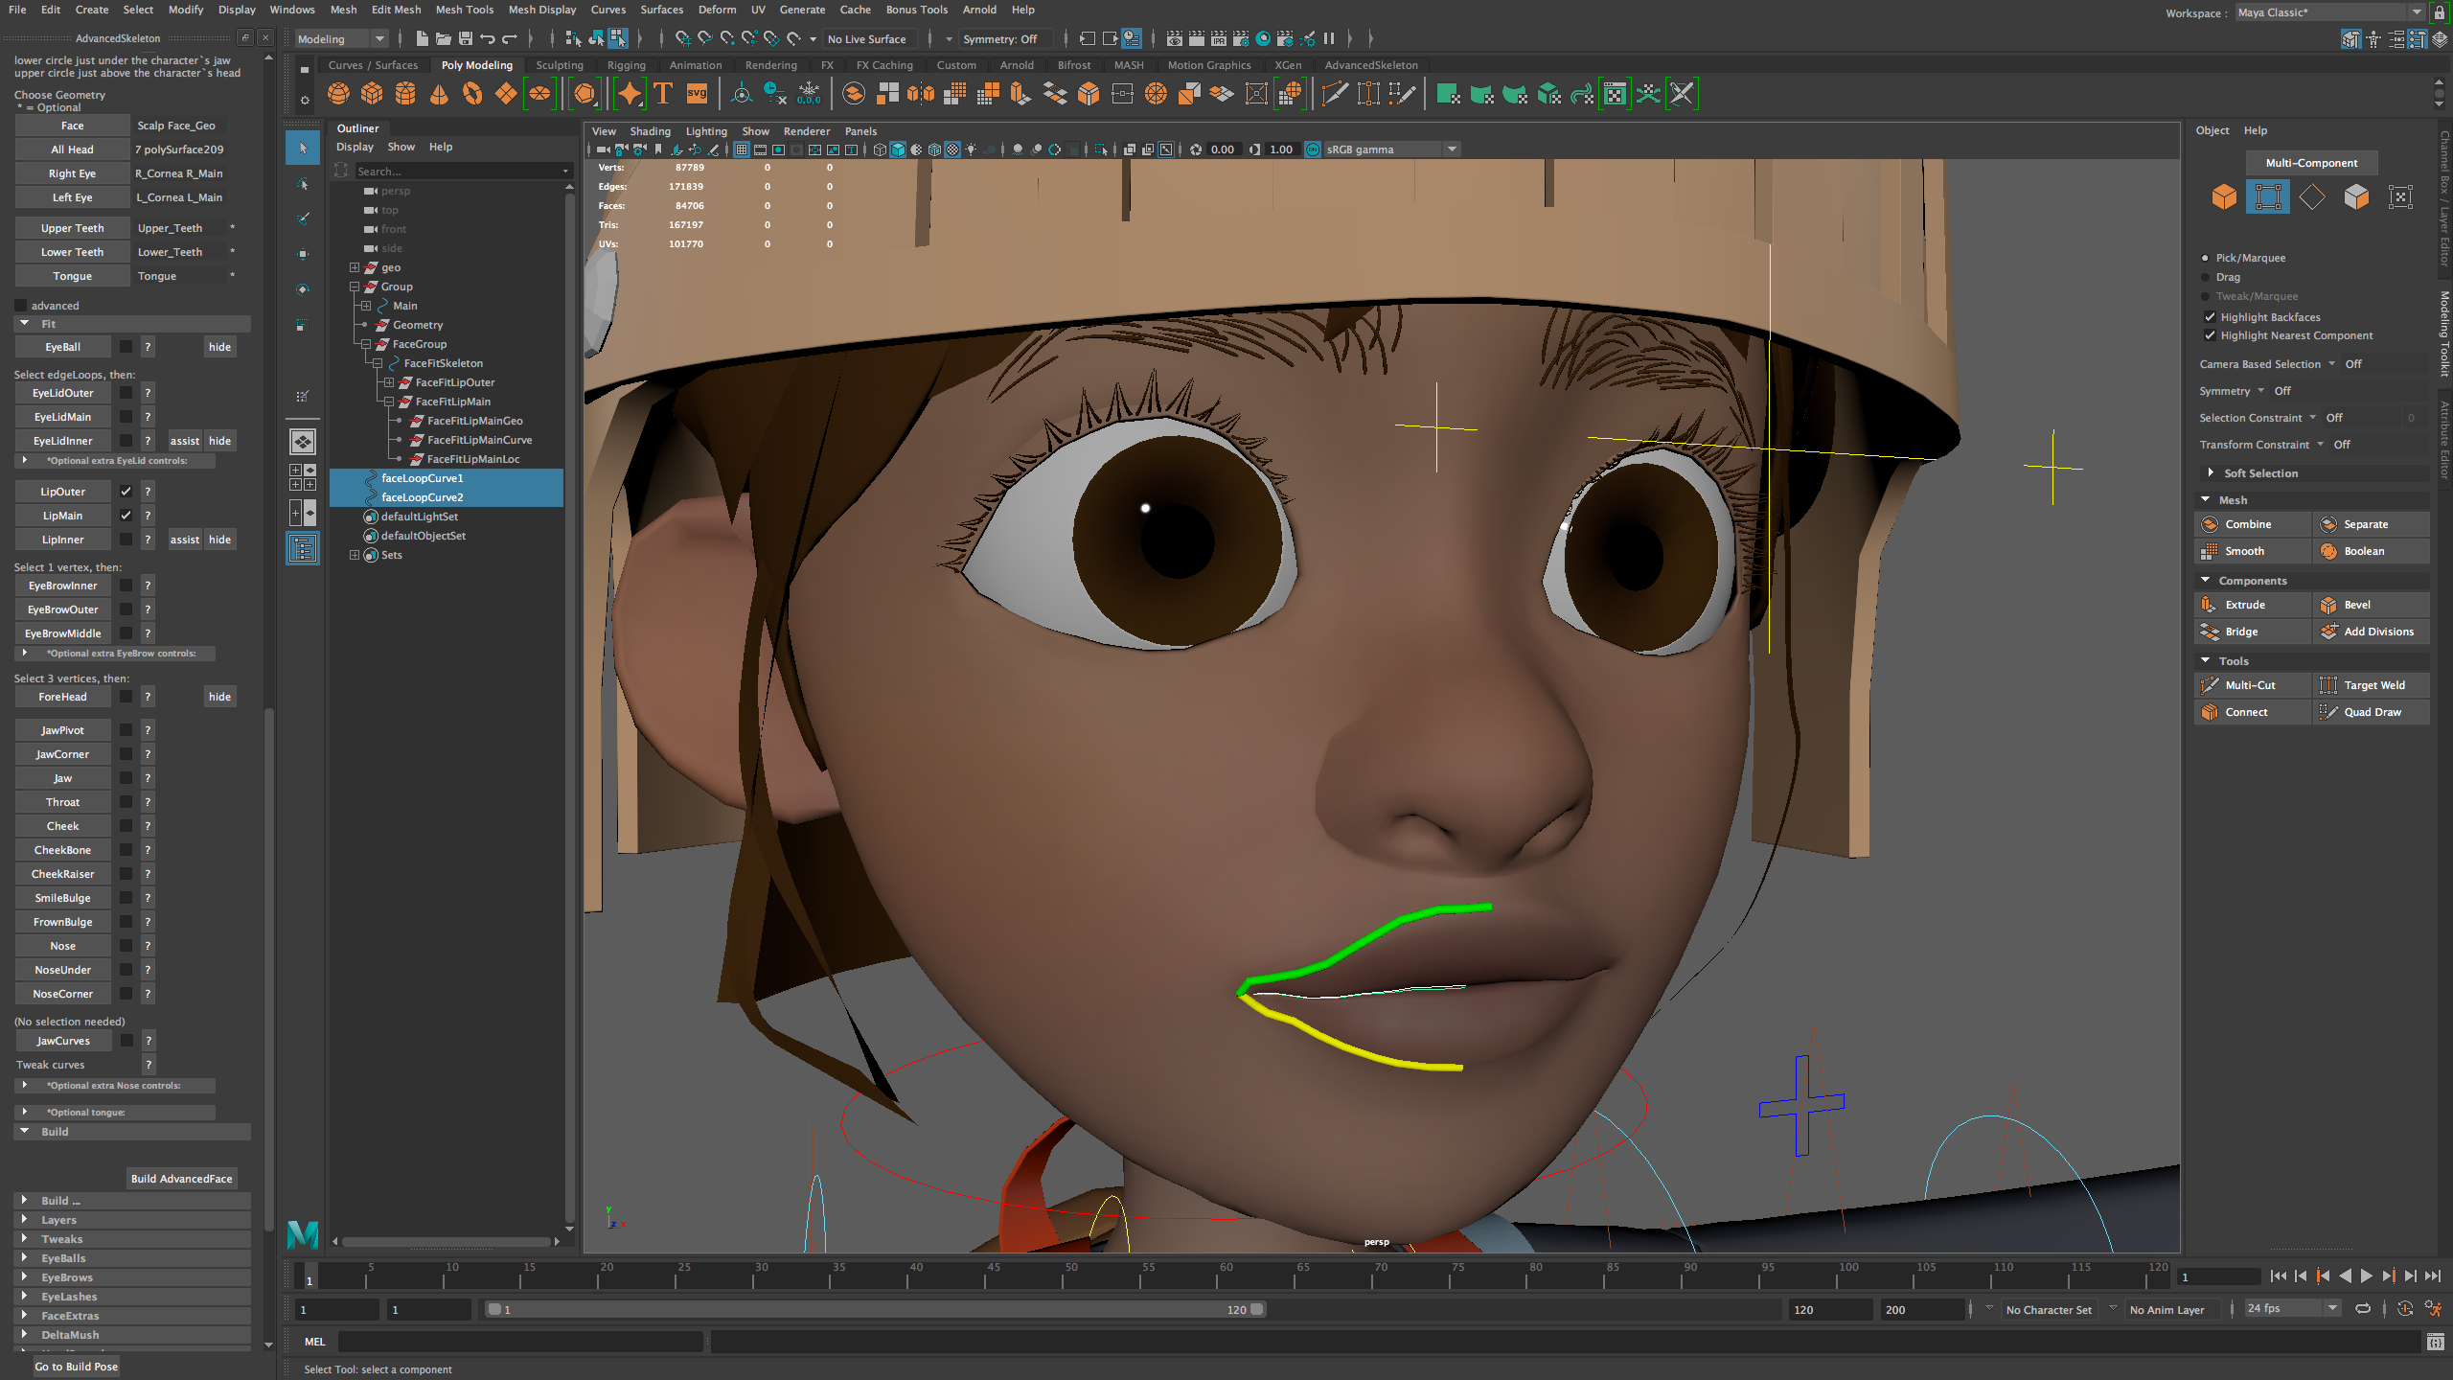The height and width of the screenshot is (1380, 2453).
Task: Open the sRGB gamma view transform dropdown
Action: 1390,149
